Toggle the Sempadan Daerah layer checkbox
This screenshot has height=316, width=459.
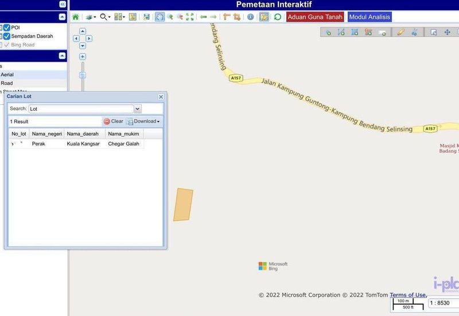tap(7, 36)
